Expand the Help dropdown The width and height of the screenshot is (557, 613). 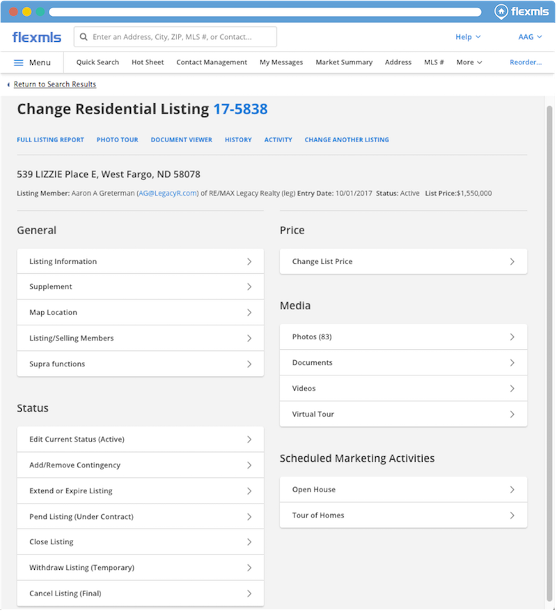pyautogui.click(x=468, y=37)
